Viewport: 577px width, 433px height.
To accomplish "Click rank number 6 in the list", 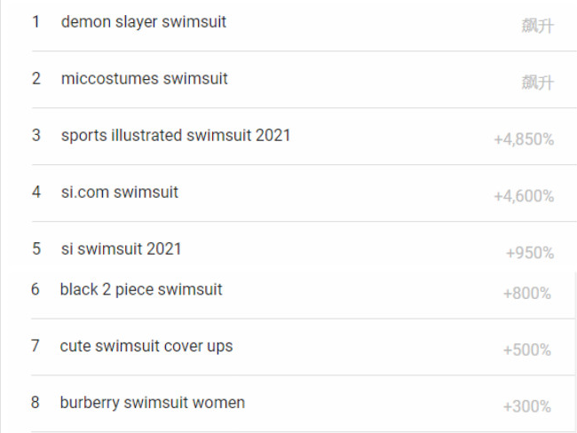I will [x=36, y=289].
